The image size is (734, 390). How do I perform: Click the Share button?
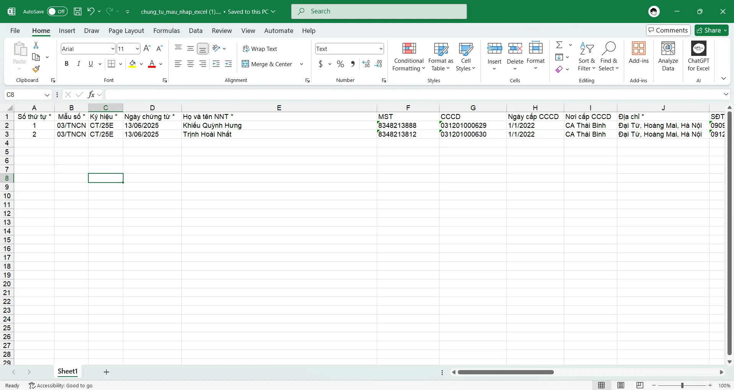(711, 30)
